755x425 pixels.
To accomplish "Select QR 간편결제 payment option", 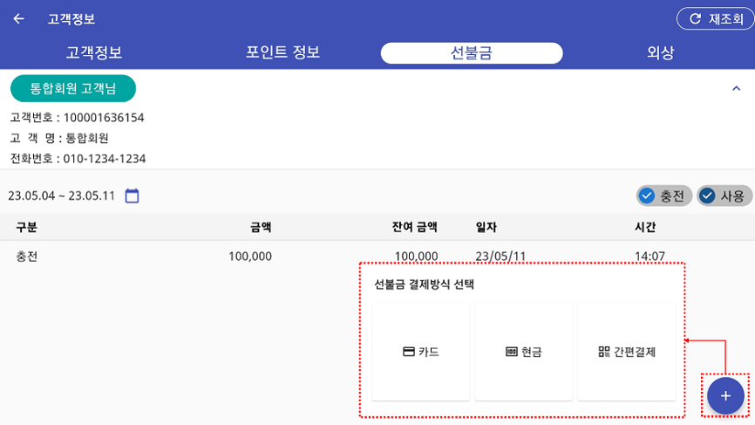I will pyautogui.click(x=627, y=352).
